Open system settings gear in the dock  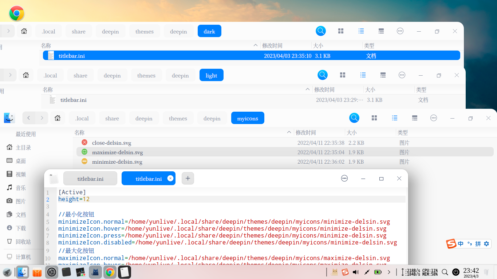(52, 272)
